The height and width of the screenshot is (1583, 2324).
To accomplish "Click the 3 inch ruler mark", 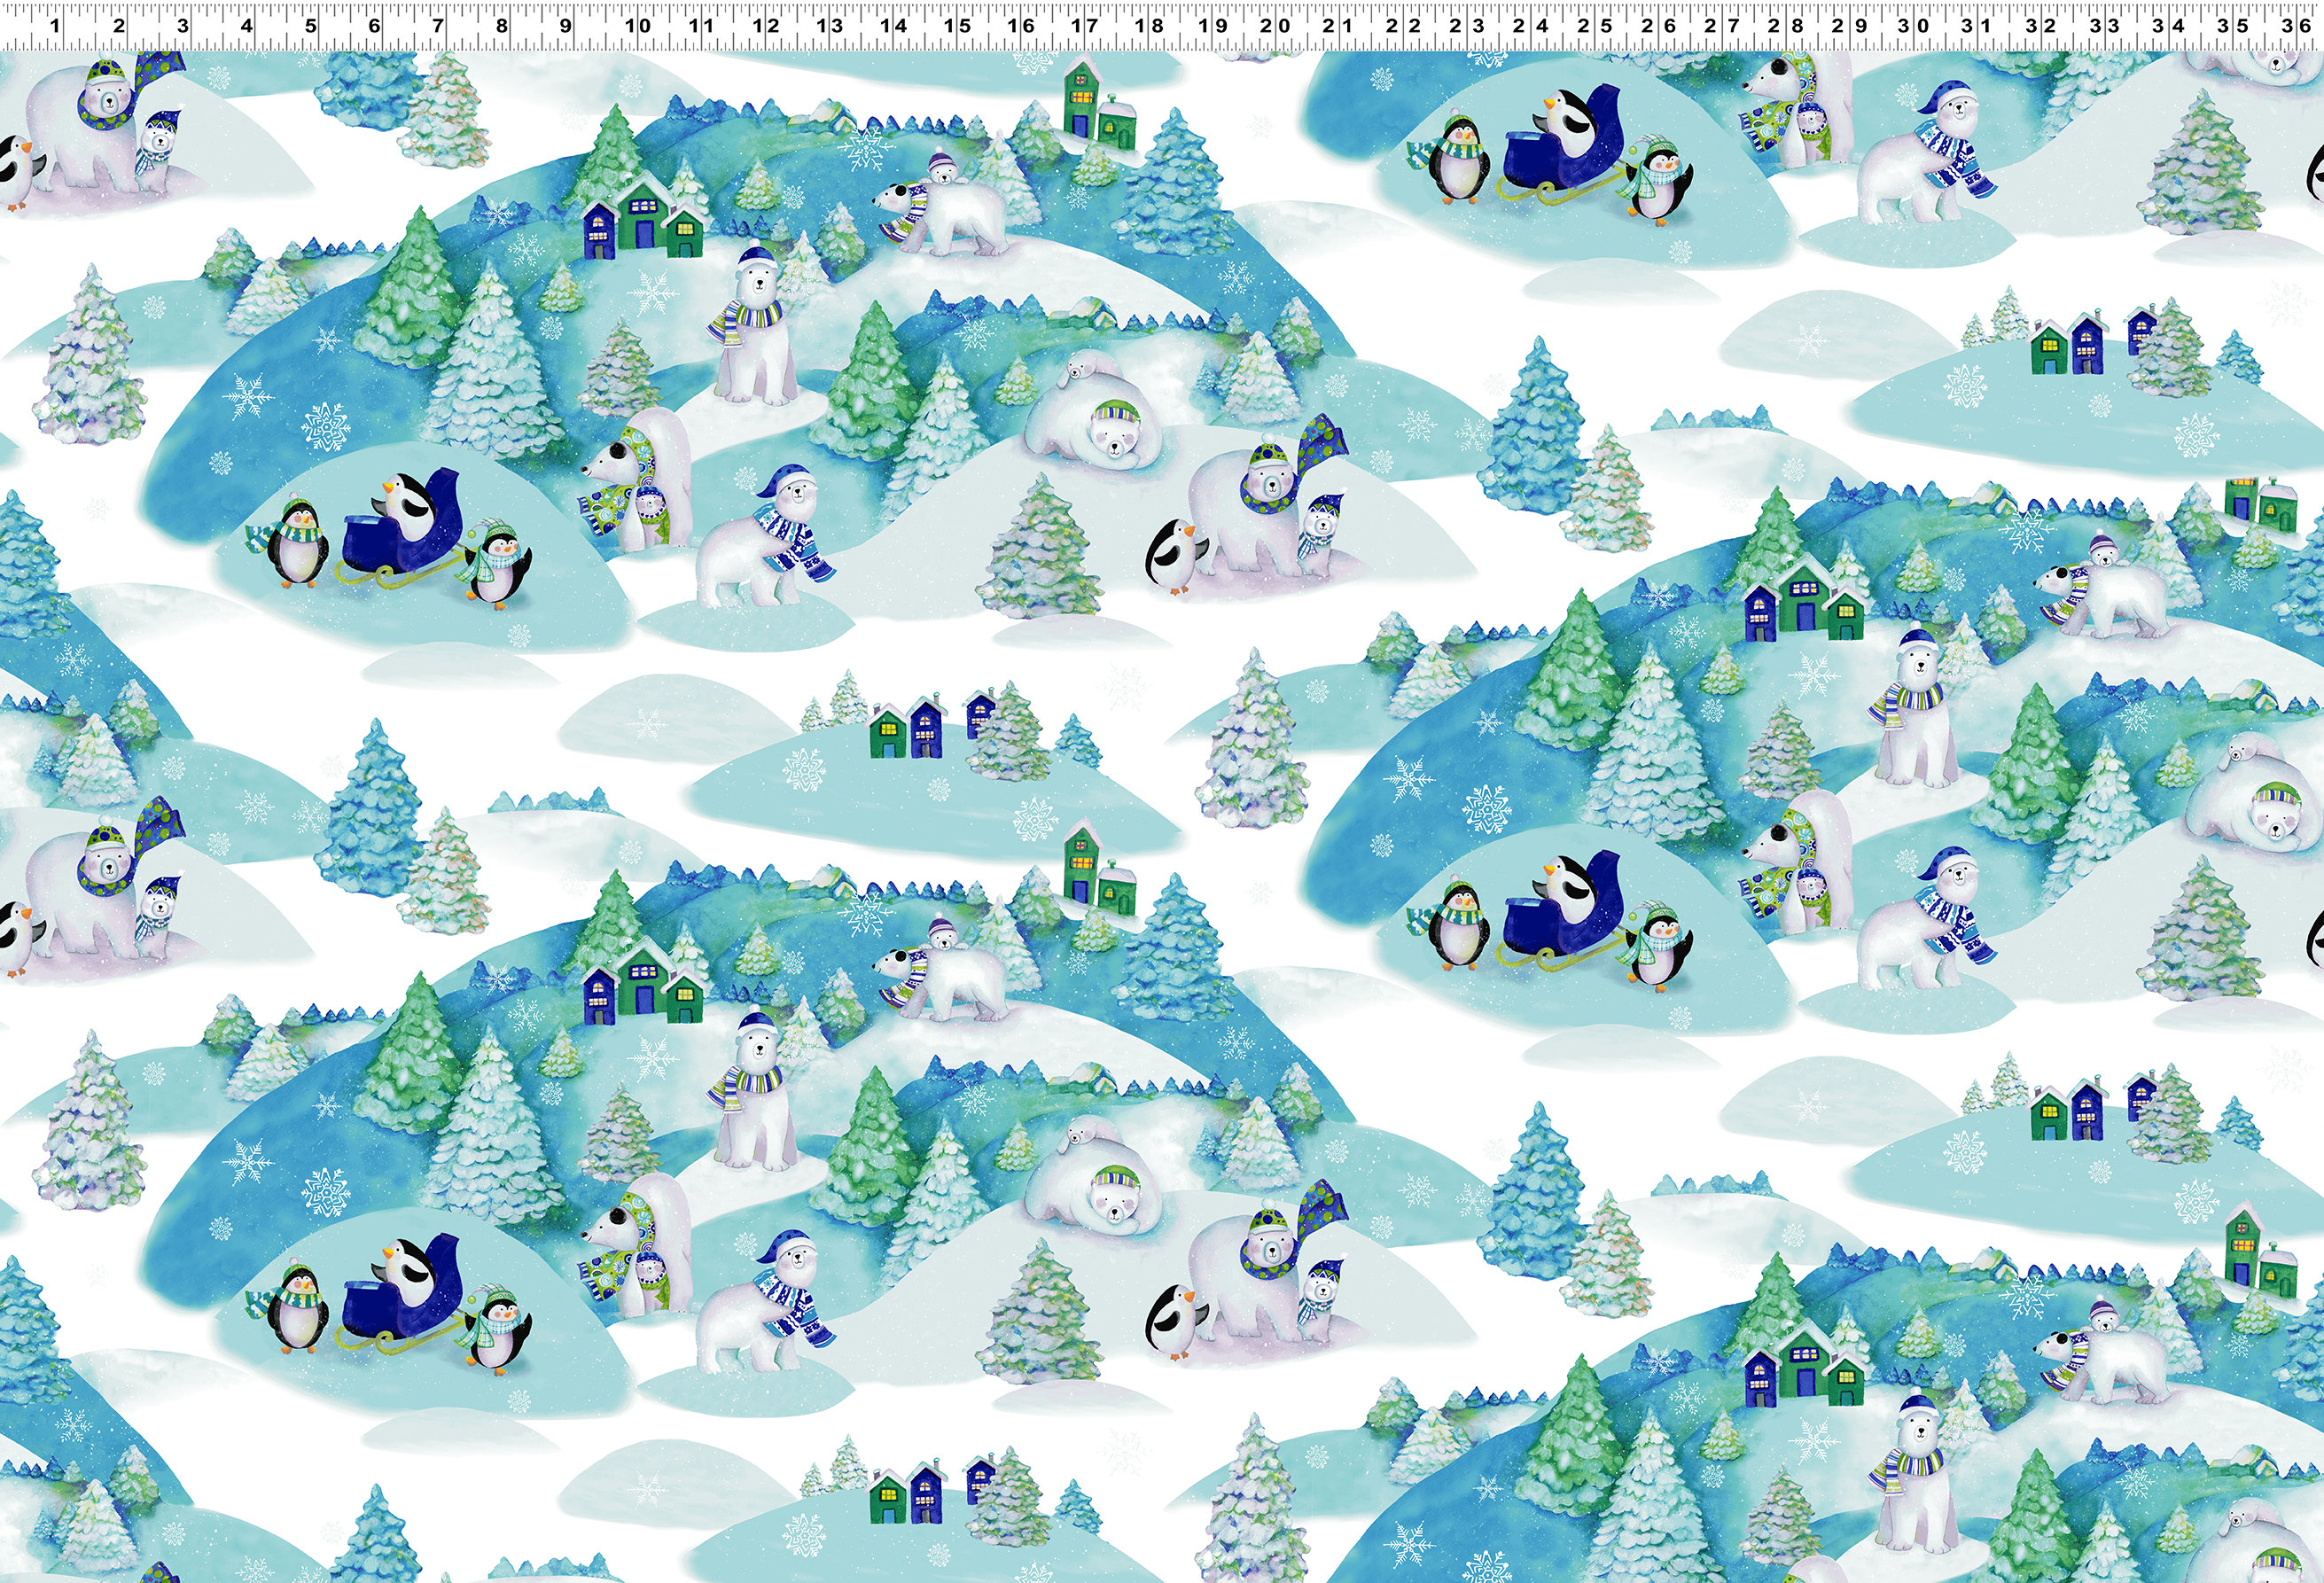I will click(x=182, y=26).
